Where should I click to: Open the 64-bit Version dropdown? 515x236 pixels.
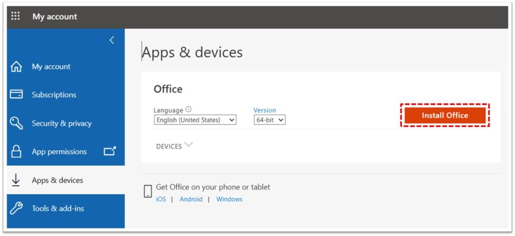click(270, 120)
